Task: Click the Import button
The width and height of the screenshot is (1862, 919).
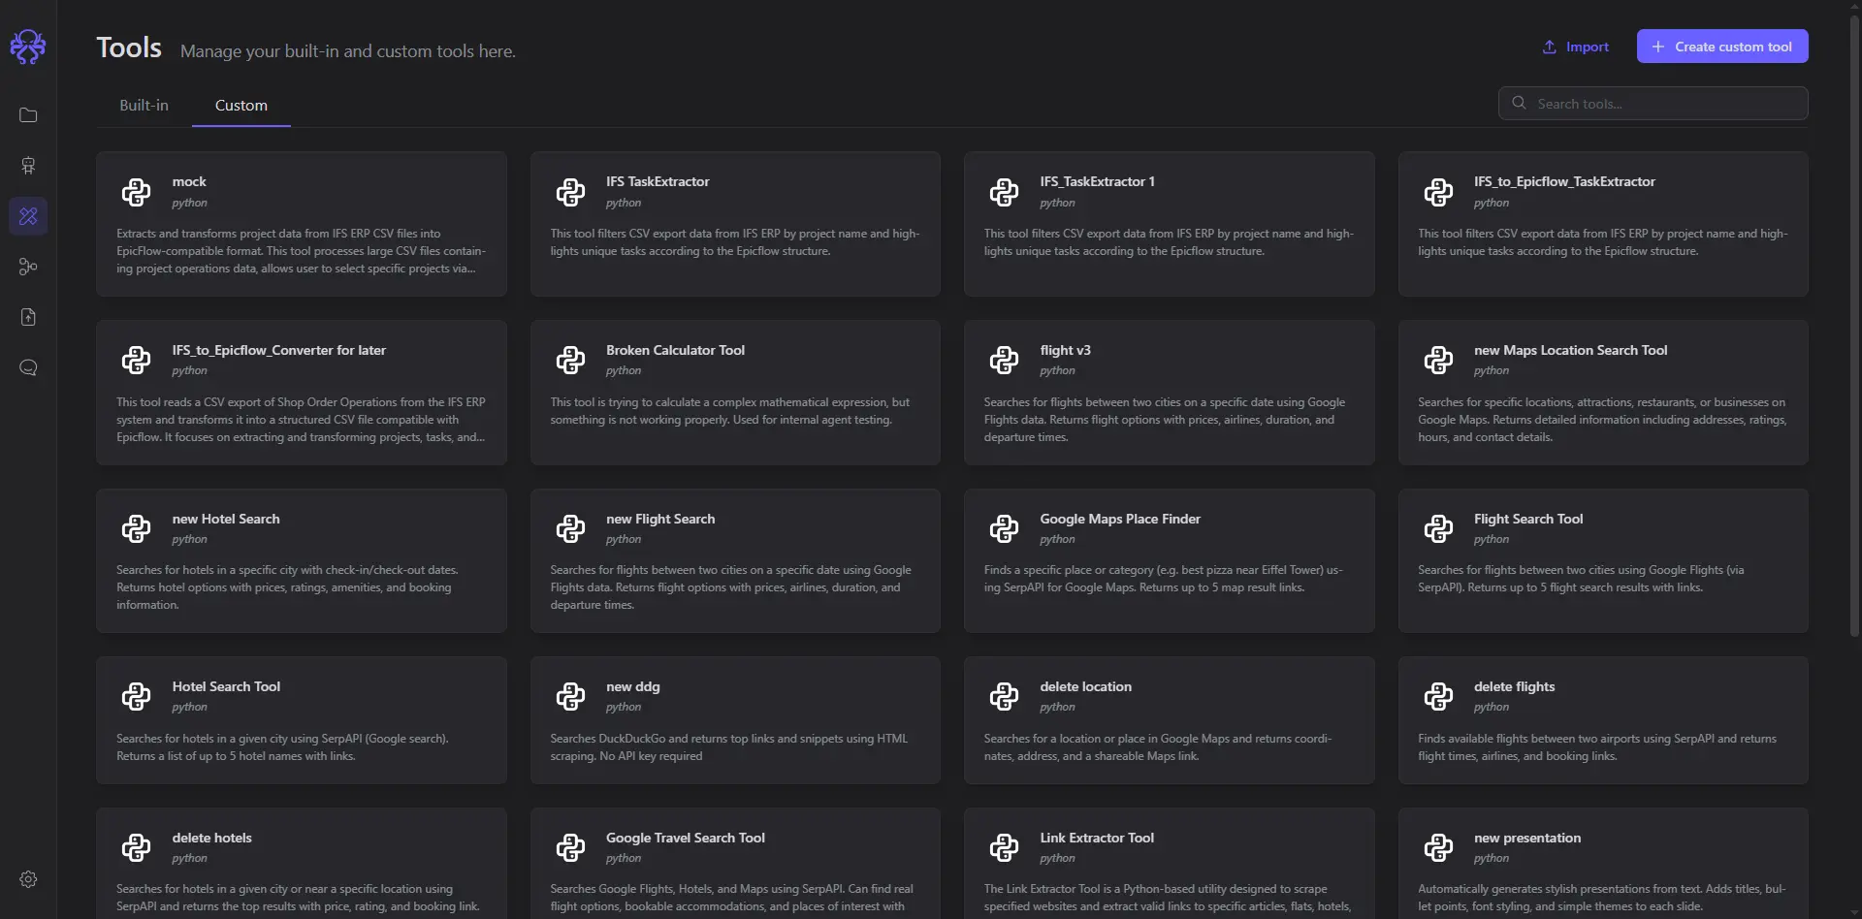Action: click(x=1575, y=47)
